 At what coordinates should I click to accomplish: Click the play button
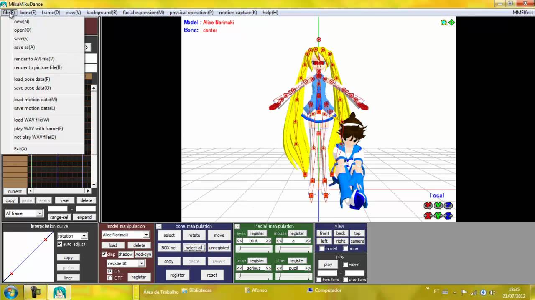tap(328, 265)
